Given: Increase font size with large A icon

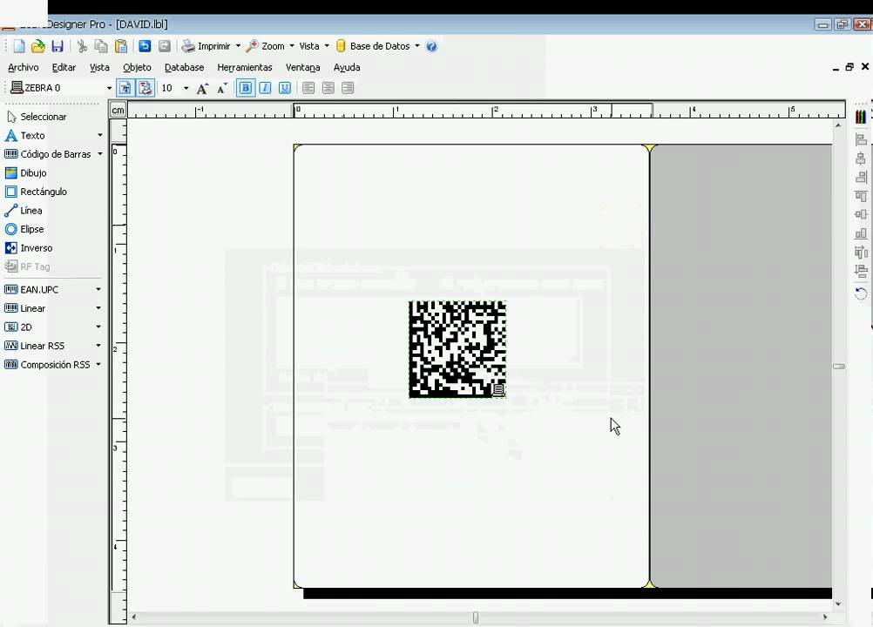Looking at the screenshot, I should [x=203, y=88].
